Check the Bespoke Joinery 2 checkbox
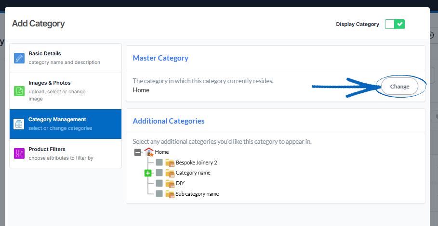This screenshot has height=226, width=438. pyautogui.click(x=159, y=163)
